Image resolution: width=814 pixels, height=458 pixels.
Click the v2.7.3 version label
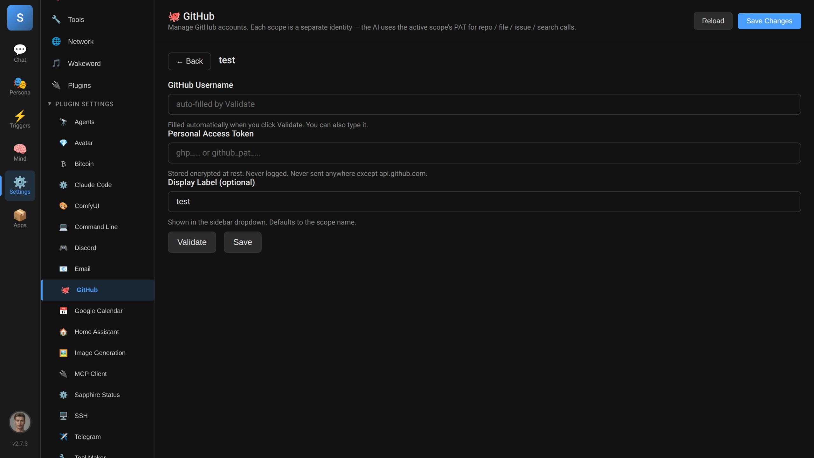(x=20, y=444)
